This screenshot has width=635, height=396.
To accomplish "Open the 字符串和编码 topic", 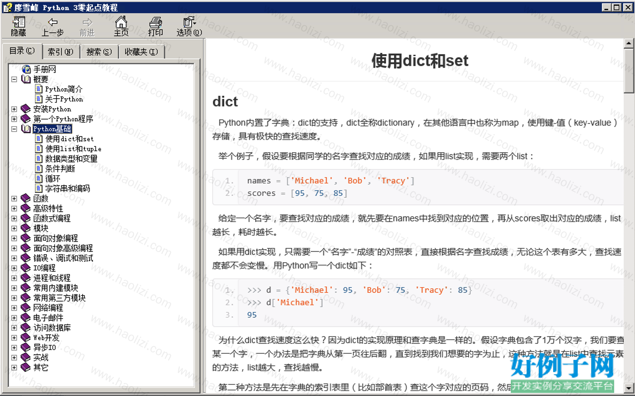I will [x=68, y=188].
